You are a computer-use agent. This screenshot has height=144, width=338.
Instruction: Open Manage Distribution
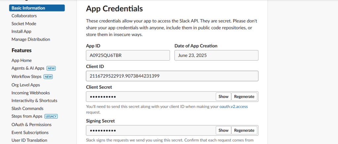[x=31, y=39]
